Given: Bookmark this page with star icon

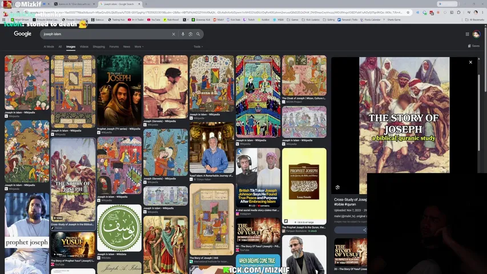Looking at the screenshot, I should point(408,13).
